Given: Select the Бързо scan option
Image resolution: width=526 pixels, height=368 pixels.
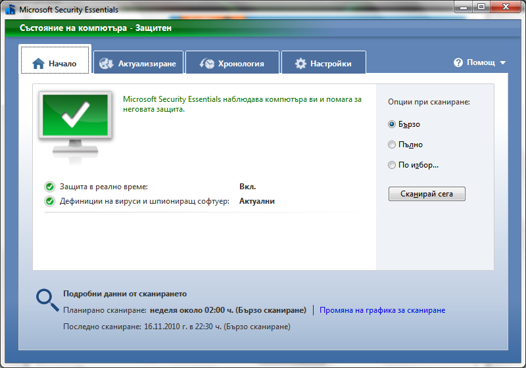Looking at the screenshot, I should tap(392, 124).
